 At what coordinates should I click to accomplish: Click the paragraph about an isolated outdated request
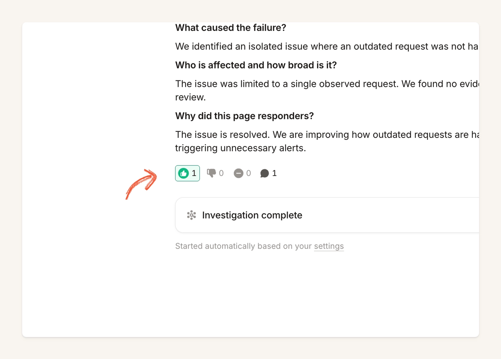pyautogui.click(x=327, y=47)
